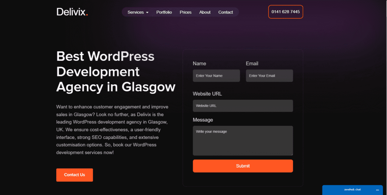Click the Delivix logo
This screenshot has width=387, height=195.
pos(72,12)
